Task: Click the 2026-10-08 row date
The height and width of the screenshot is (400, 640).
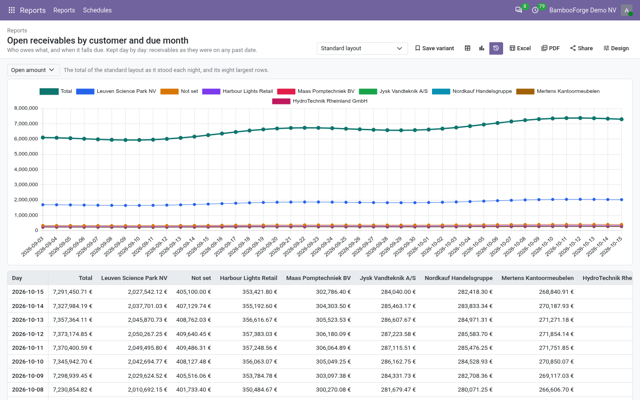Action: tap(28, 389)
